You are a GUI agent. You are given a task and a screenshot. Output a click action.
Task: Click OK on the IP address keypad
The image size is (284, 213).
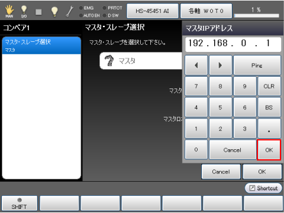tap(269, 150)
